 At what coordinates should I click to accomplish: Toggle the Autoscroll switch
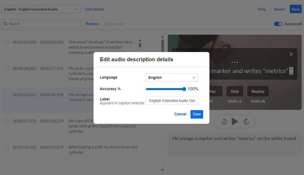[278, 24]
